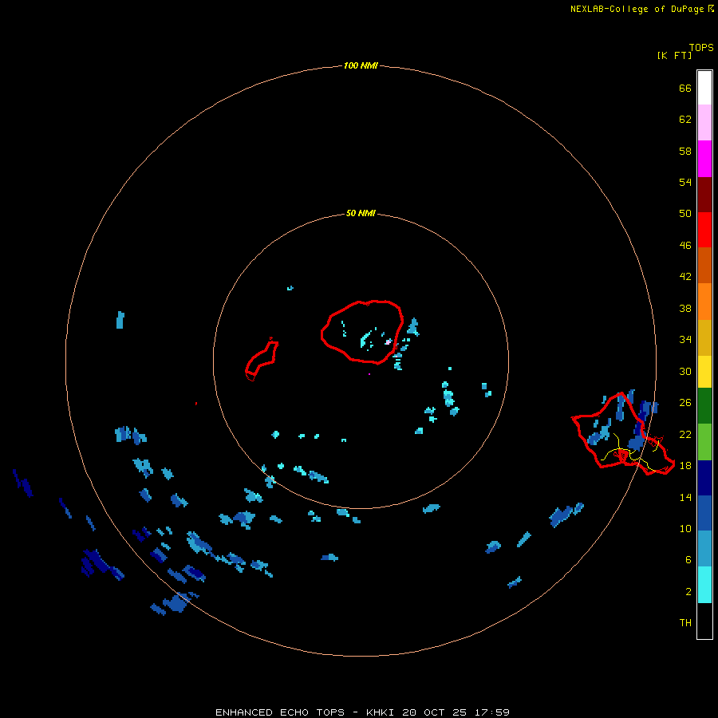Pick the navy blue legend swatch

click(704, 478)
